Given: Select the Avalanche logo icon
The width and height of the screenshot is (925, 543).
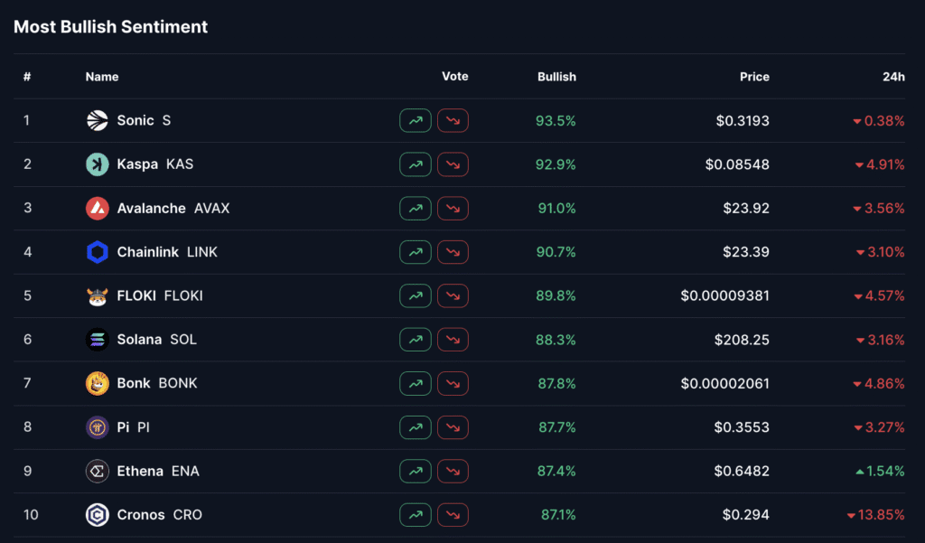Looking at the screenshot, I should click(99, 208).
